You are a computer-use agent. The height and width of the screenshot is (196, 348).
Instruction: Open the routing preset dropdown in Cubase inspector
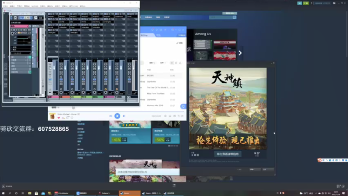20,53
